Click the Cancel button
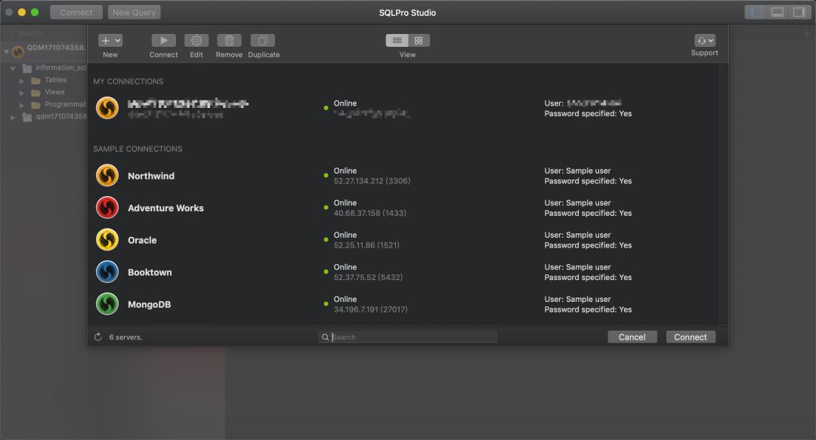Screen dimensions: 816x440 tap(632, 337)
